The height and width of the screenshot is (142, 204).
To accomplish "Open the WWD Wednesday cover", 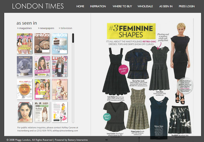I will [x=42, y=112].
